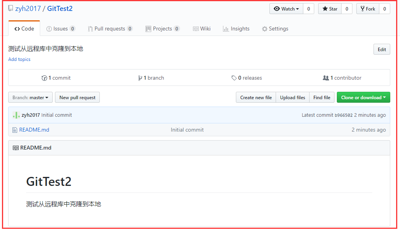Image resolution: width=400 pixels, height=230 pixels.
Task: Click the Fork count of 0
Action: [384, 9]
